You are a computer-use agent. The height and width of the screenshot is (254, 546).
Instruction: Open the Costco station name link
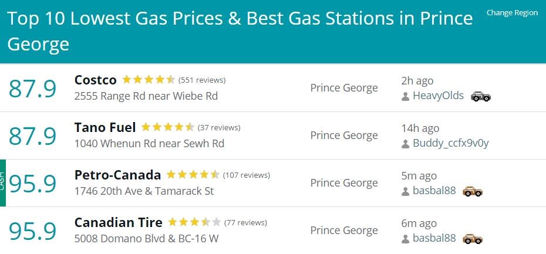[x=96, y=80]
